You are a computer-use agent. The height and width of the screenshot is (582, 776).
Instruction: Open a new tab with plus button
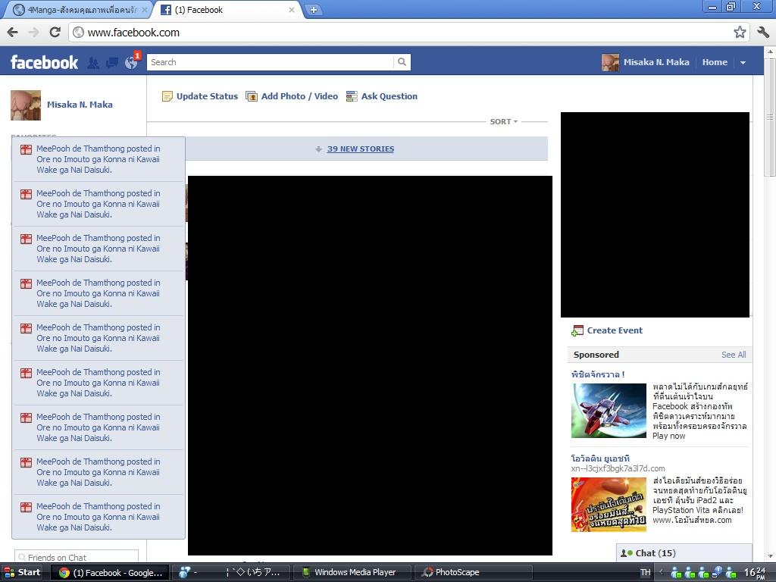[x=314, y=10]
